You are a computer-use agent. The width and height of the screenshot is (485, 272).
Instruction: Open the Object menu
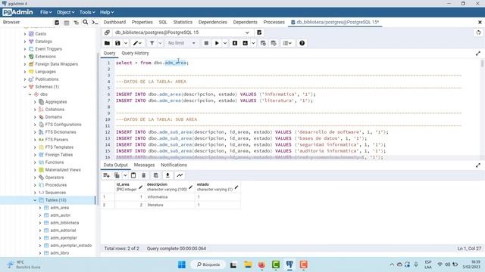[65, 12]
